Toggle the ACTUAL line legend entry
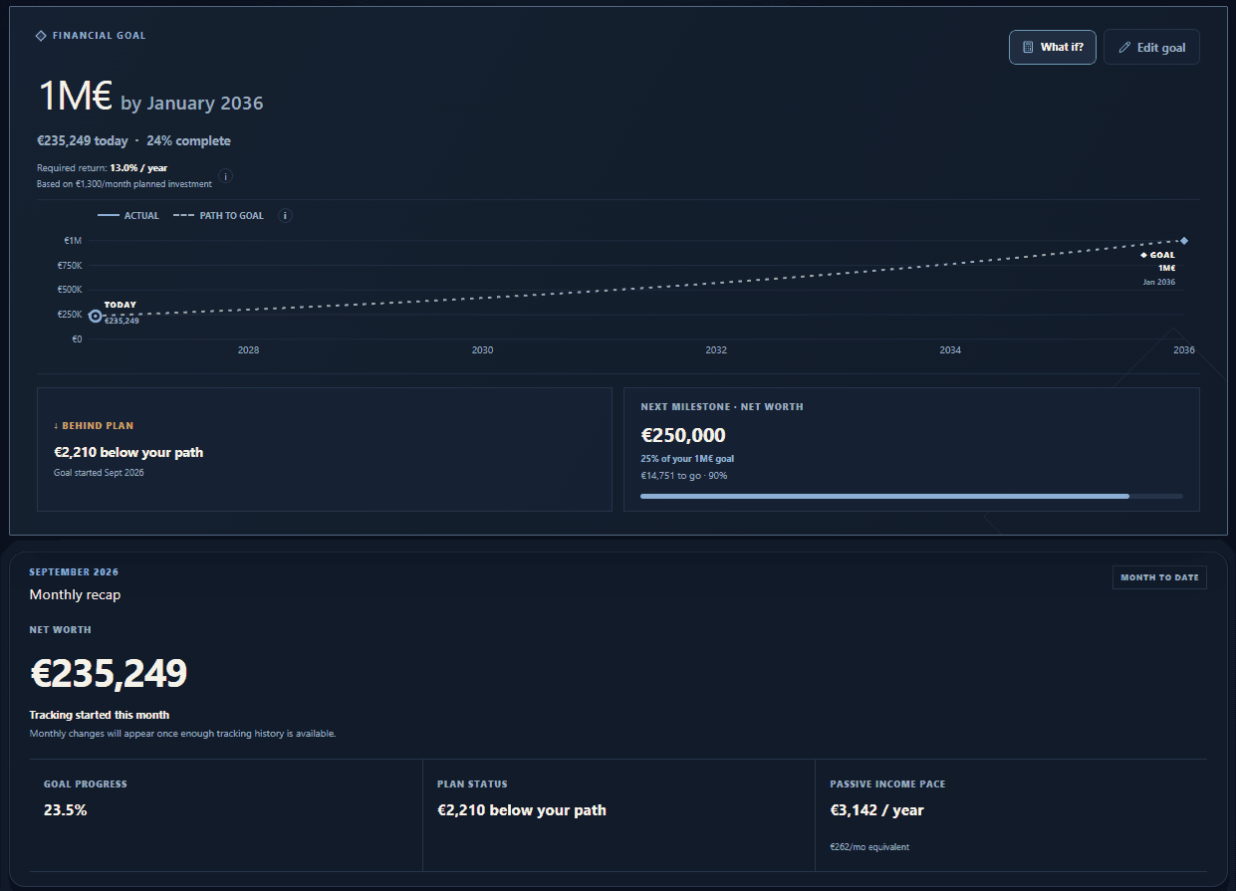This screenshot has height=891, width=1236. pyautogui.click(x=128, y=215)
